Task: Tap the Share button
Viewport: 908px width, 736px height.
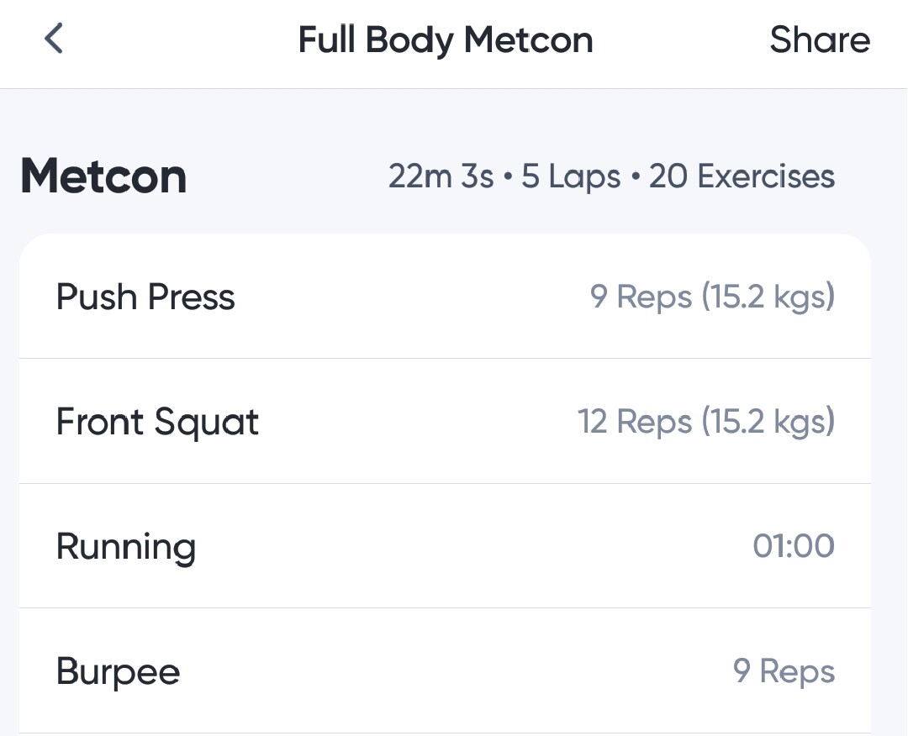Action: coord(819,40)
